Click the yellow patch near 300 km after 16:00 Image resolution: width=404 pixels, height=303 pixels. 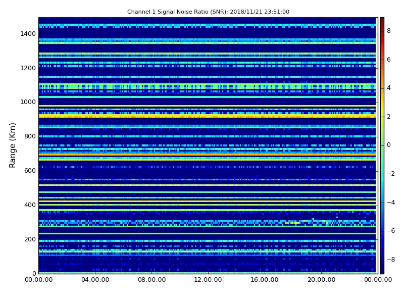tap(292, 222)
